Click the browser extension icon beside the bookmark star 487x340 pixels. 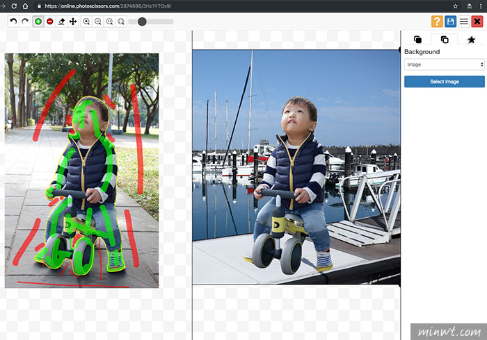tap(470, 6)
